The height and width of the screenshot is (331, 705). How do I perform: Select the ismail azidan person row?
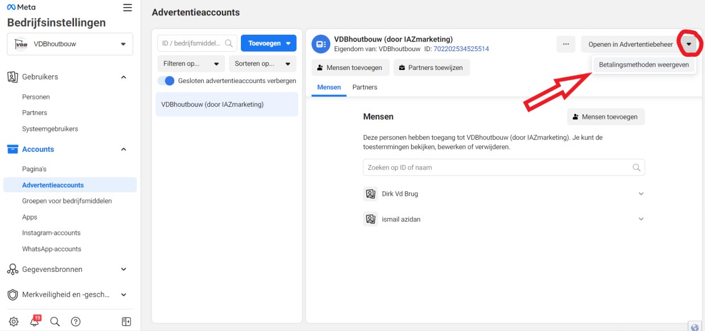[x=504, y=219]
